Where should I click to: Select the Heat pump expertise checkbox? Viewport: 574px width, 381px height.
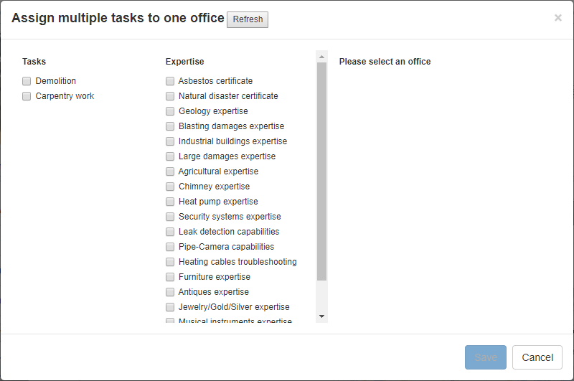pos(170,202)
